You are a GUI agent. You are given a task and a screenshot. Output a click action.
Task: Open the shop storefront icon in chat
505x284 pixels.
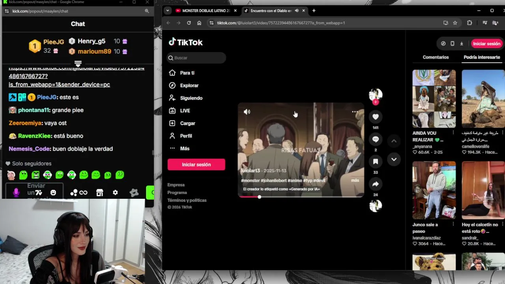point(99,192)
